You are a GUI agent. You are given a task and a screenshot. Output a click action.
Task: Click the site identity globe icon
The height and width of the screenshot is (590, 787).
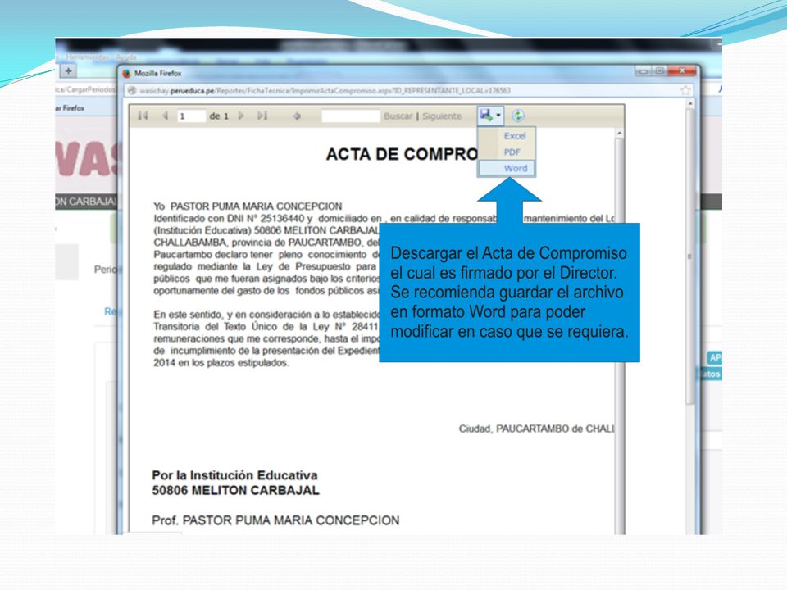point(132,90)
